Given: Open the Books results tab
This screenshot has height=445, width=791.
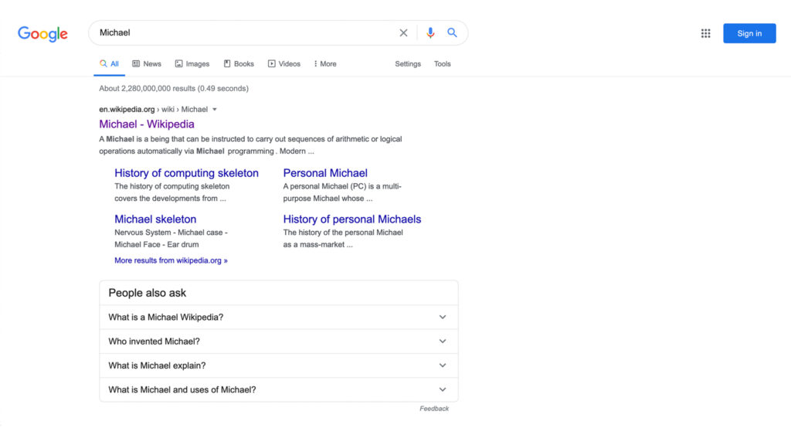Looking at the screenshot, I should coord(239,64).
